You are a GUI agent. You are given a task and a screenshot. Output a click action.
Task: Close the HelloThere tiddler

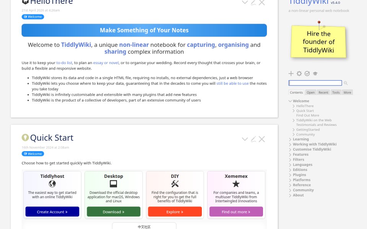point(261,2)
